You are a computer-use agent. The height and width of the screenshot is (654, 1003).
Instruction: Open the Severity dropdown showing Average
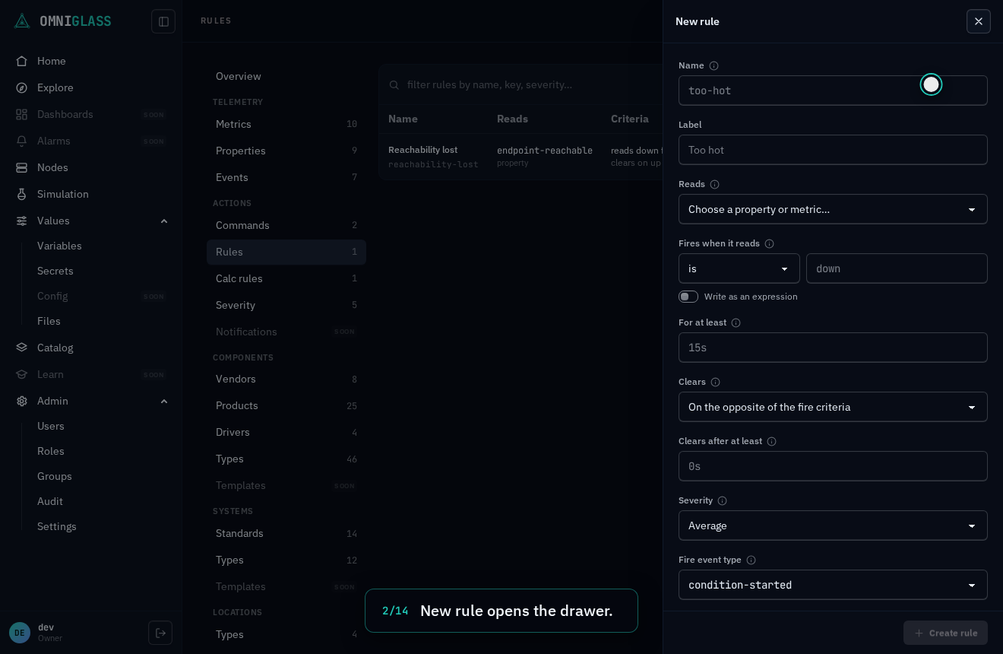(833, 525)
